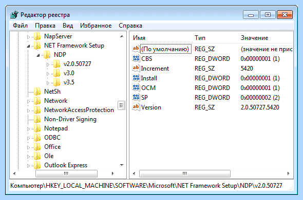Screen dimensions: 303x200
Task: Click the DWORD icon of OCM value
Action: tap(136, 87)
